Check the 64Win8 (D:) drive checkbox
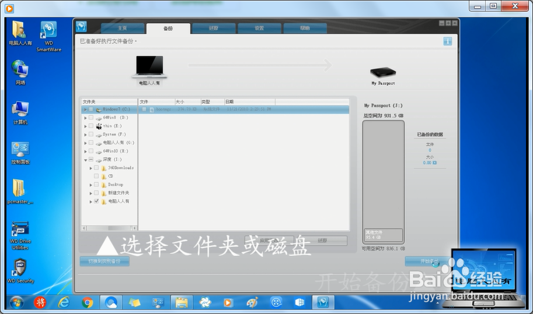 click(x=90, y=118)
